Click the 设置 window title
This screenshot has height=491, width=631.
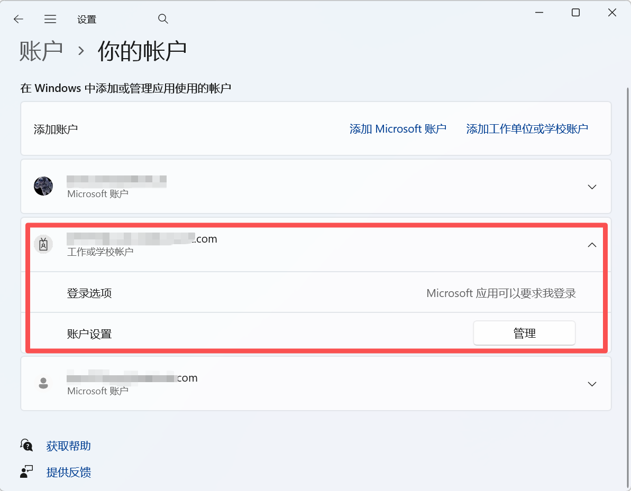(87, 20)
